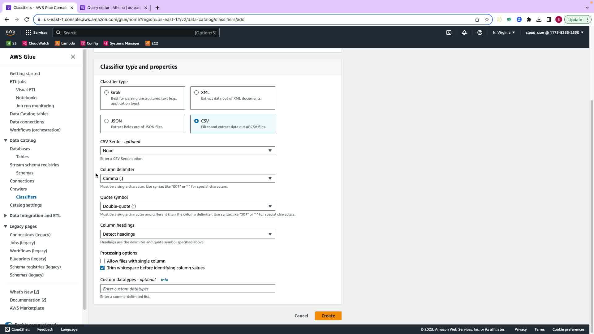Image resolution: width=594 pixels, height=334 pixels.
Task: Select the JSON classifier type
Action: click(106, 121)
